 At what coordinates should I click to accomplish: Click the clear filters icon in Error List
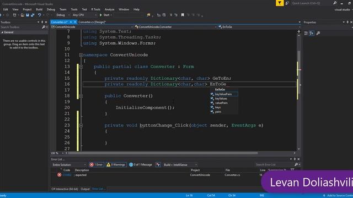tap(158, 165)
